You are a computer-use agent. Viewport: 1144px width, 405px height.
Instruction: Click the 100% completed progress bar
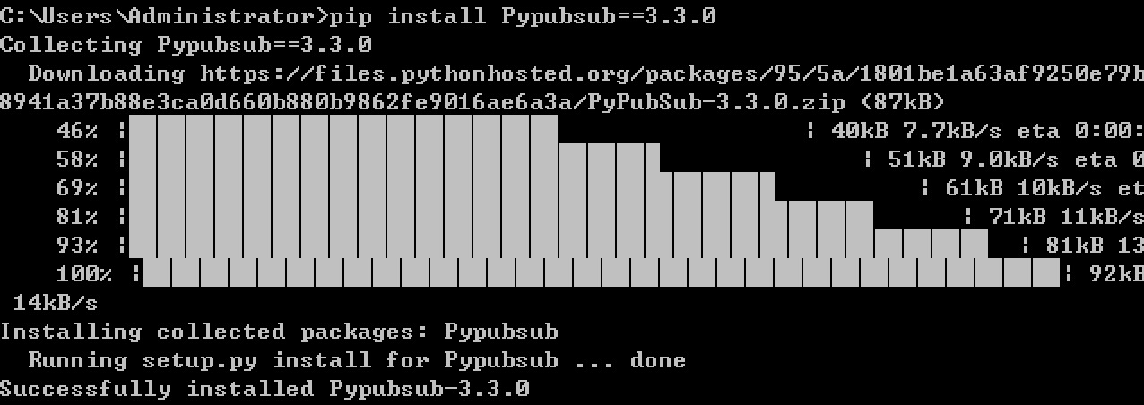[602, 273]
